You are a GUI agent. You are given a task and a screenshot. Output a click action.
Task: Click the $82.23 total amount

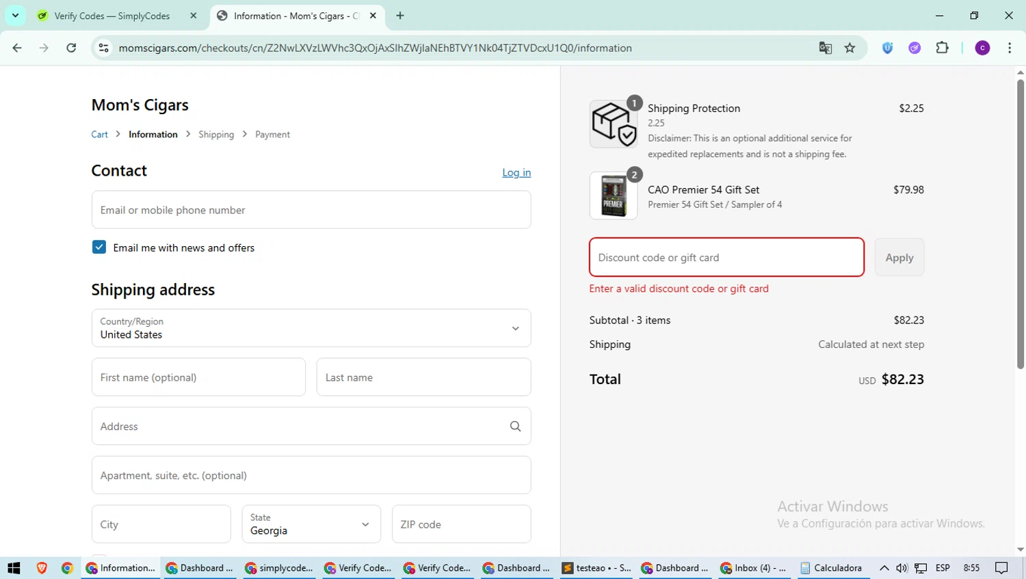[x=903, y=379]
